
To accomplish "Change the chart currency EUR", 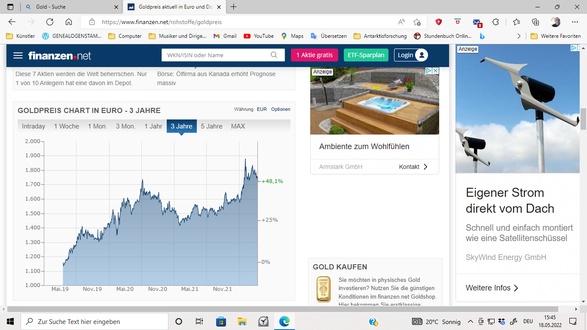I will [262, 109].
